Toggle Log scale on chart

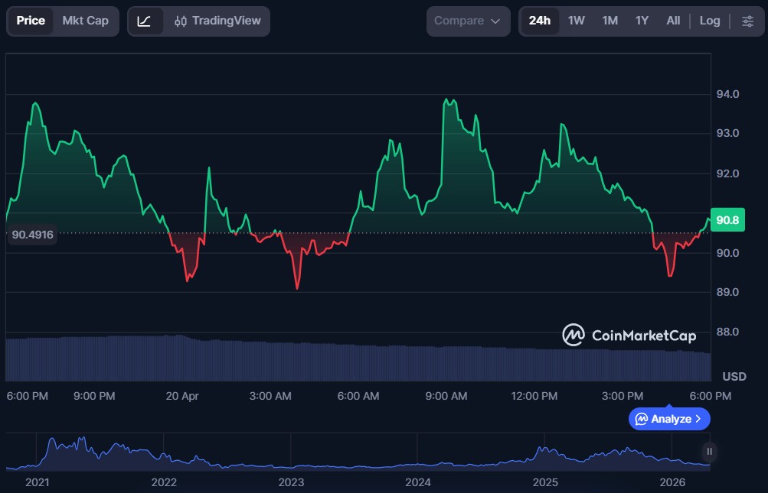[x=710, y=21]
